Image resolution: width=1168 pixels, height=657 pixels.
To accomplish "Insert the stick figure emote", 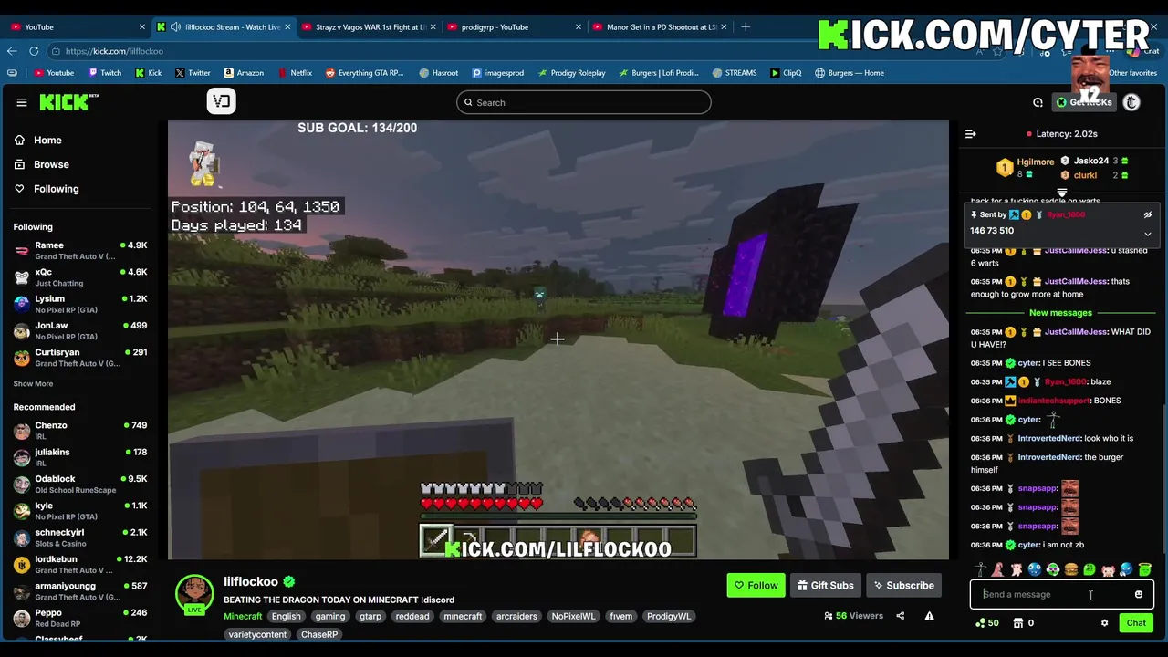I will pyautogui.click(x=981, y=570).
